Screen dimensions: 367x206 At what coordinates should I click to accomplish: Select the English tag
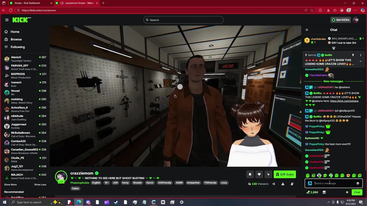pos(96,183)
